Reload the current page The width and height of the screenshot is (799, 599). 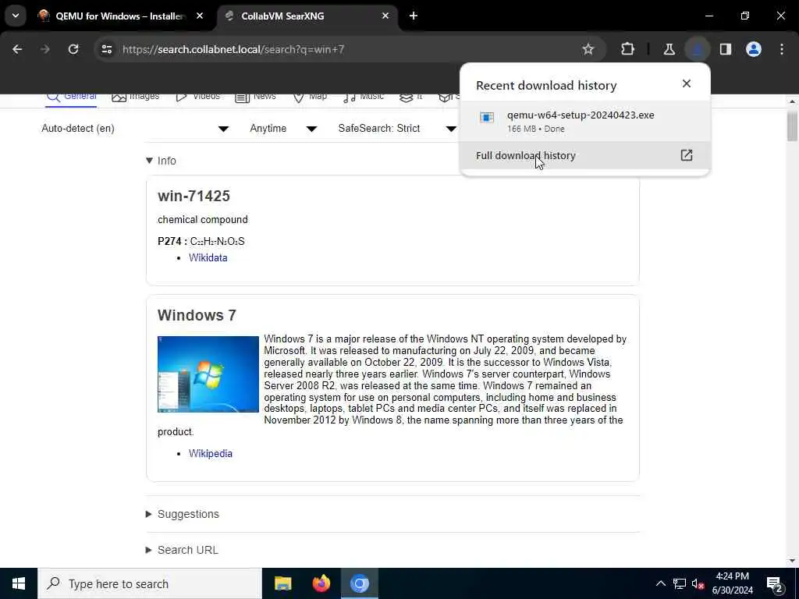[73, 49]
